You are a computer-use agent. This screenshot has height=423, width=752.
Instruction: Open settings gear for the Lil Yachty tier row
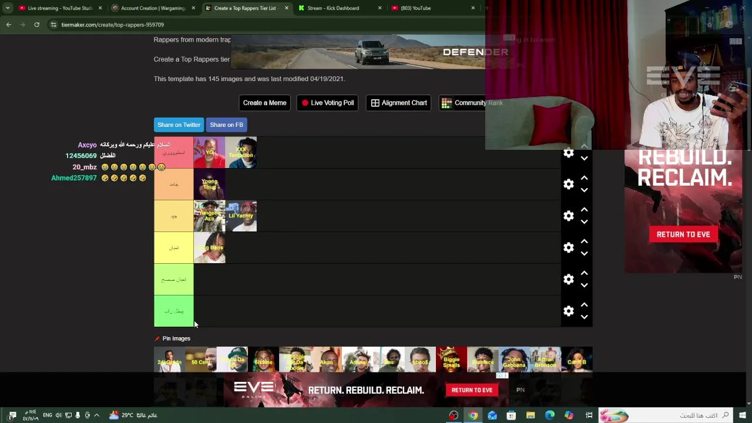coord(568,216)
